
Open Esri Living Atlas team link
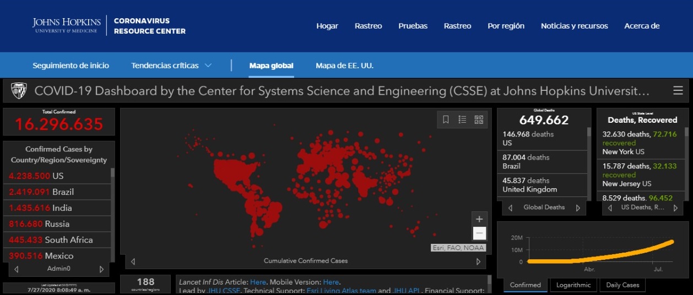(341, 291)
